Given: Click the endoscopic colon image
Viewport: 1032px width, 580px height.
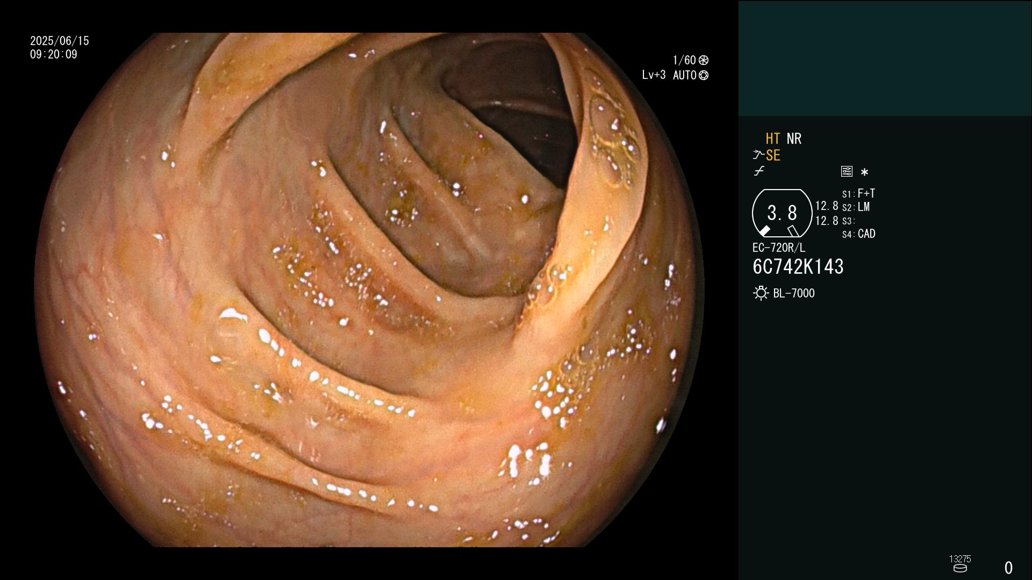Looking at the screenshot, I should (370, 290).
